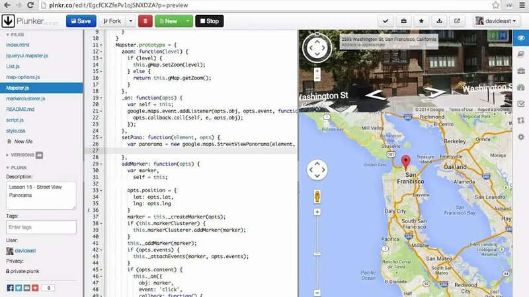Click the green C preview button

[x=493, y=36]
